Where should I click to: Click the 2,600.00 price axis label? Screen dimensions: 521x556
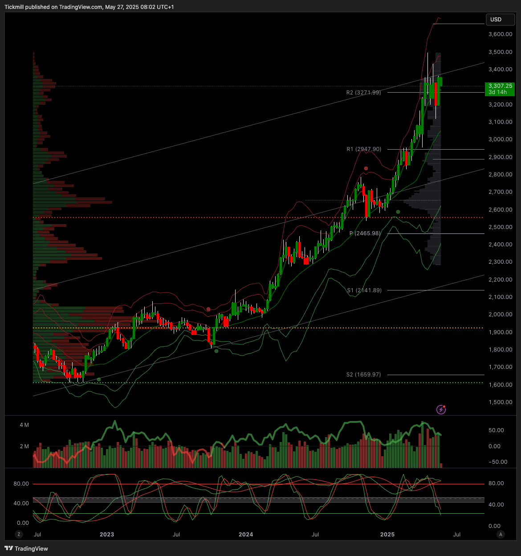click(x=500, y=210)
